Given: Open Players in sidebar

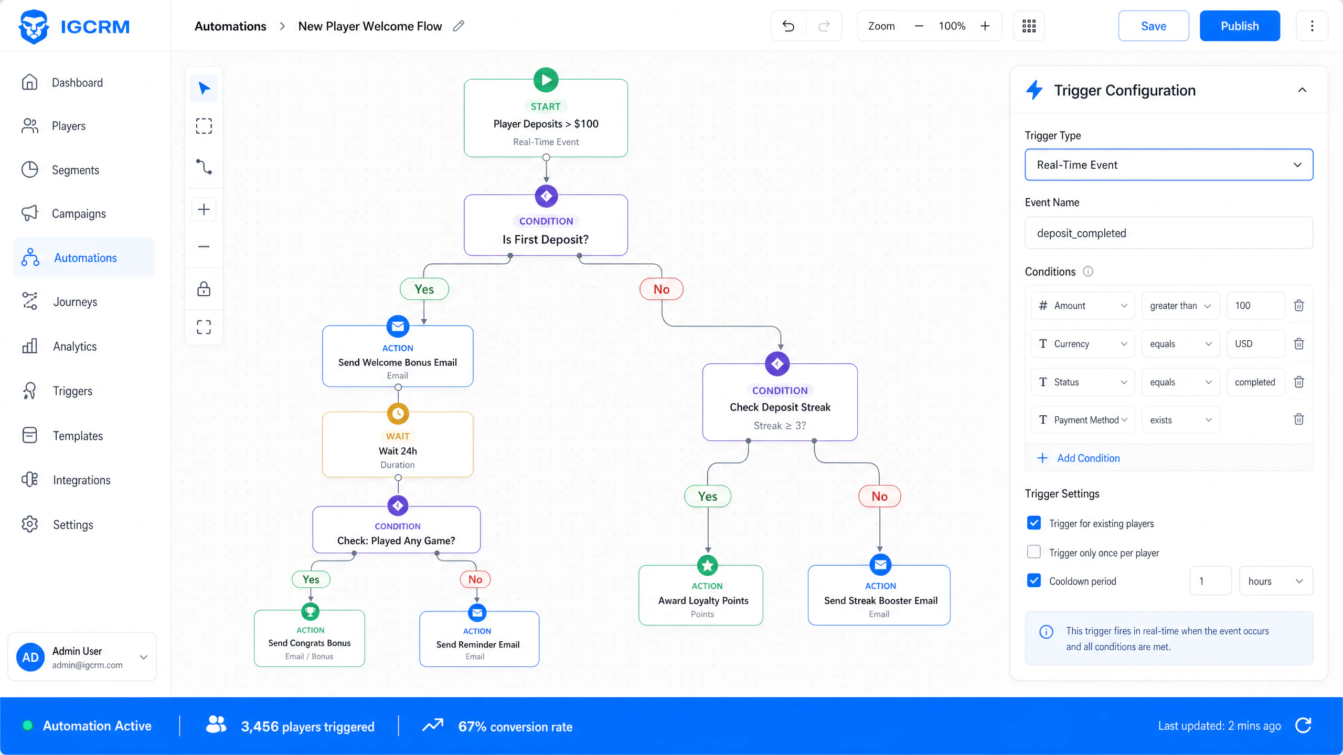Looking at the screenshot, I should tap(84, 126).
